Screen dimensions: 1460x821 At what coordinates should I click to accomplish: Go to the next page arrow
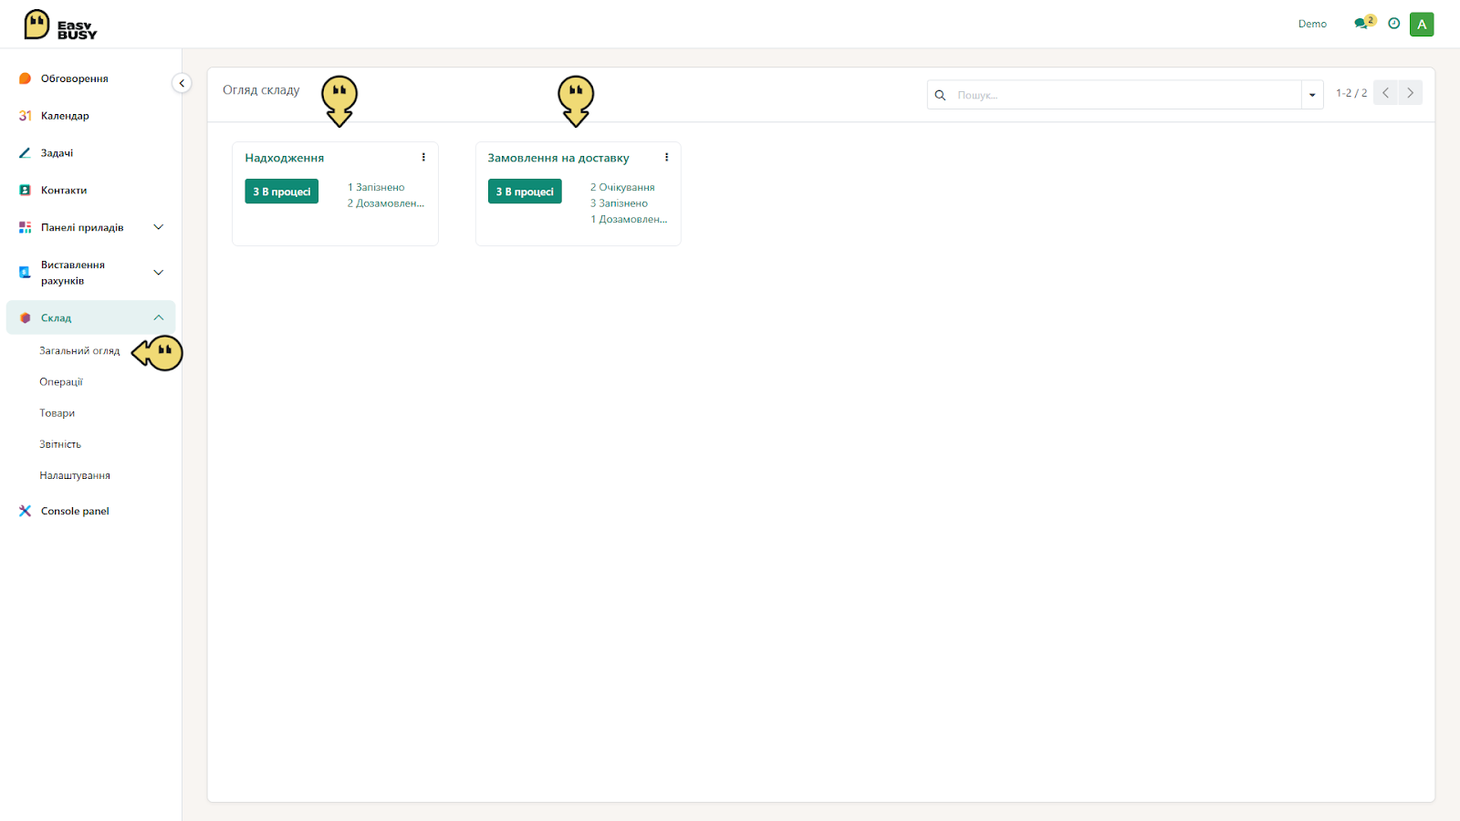point(1410,93)
